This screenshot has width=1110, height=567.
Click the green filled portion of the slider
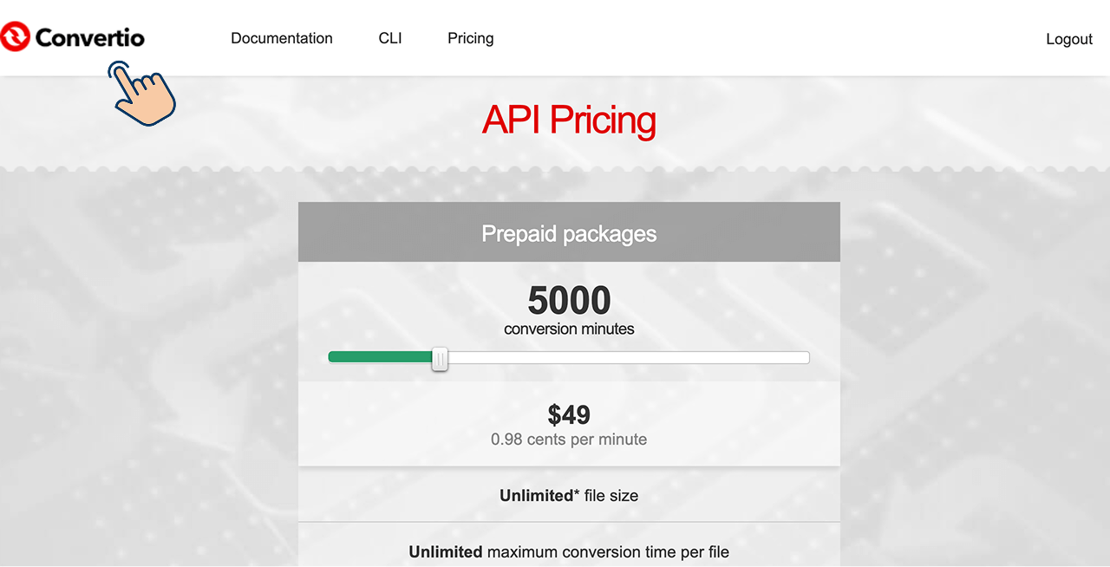pyautogui.click(x=382, y=356)
